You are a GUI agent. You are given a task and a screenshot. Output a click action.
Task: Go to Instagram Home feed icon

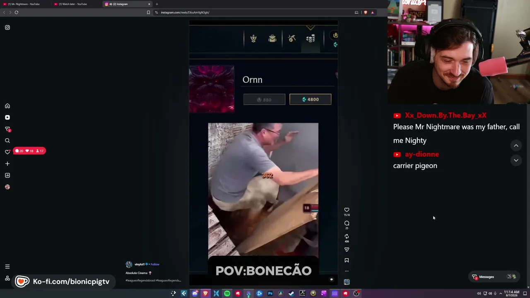7,106
